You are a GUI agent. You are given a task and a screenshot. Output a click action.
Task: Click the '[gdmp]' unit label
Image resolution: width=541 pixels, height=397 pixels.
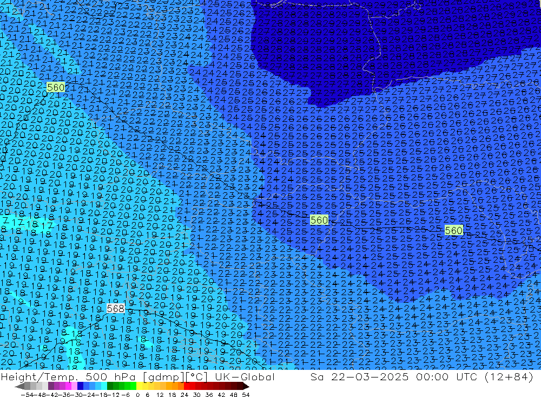(x=164, y=377)
